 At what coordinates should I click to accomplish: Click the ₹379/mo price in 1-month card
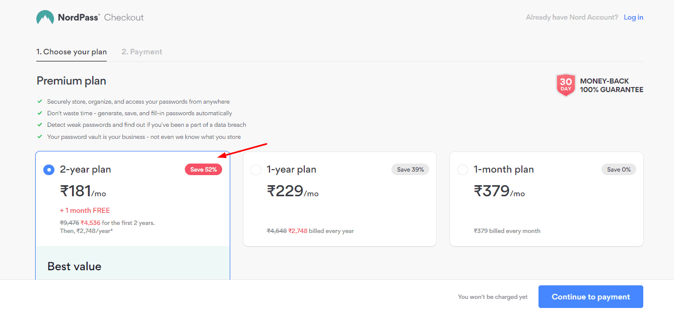pos(499,192)
